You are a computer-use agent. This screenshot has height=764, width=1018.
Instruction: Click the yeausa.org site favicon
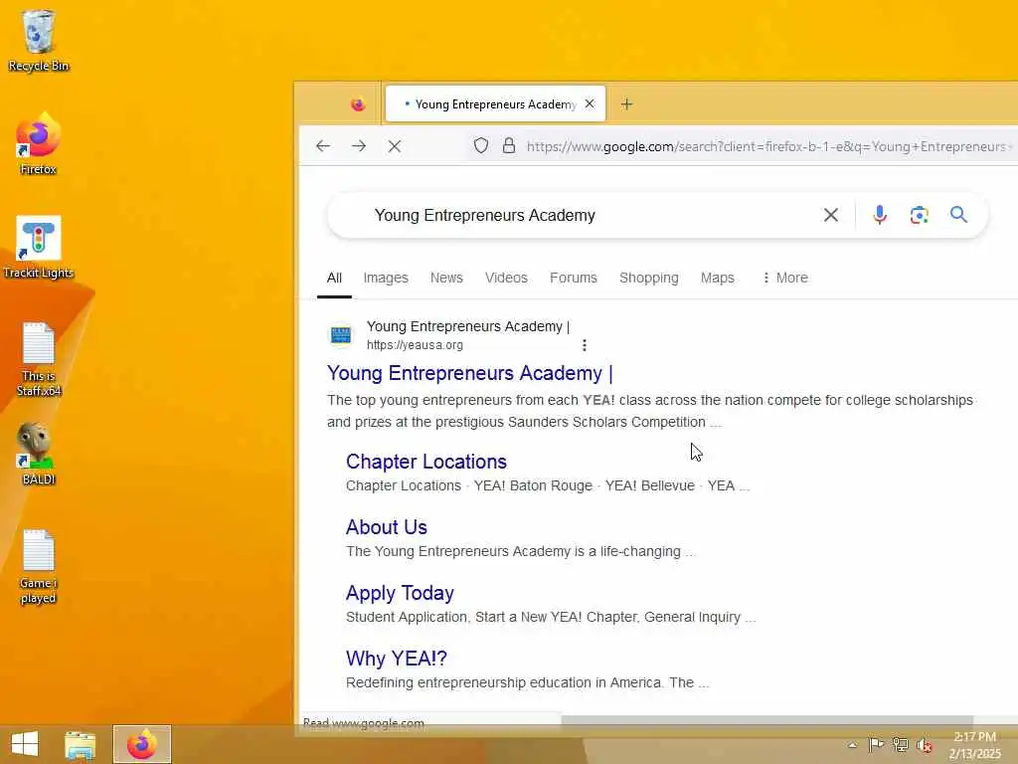341,334
